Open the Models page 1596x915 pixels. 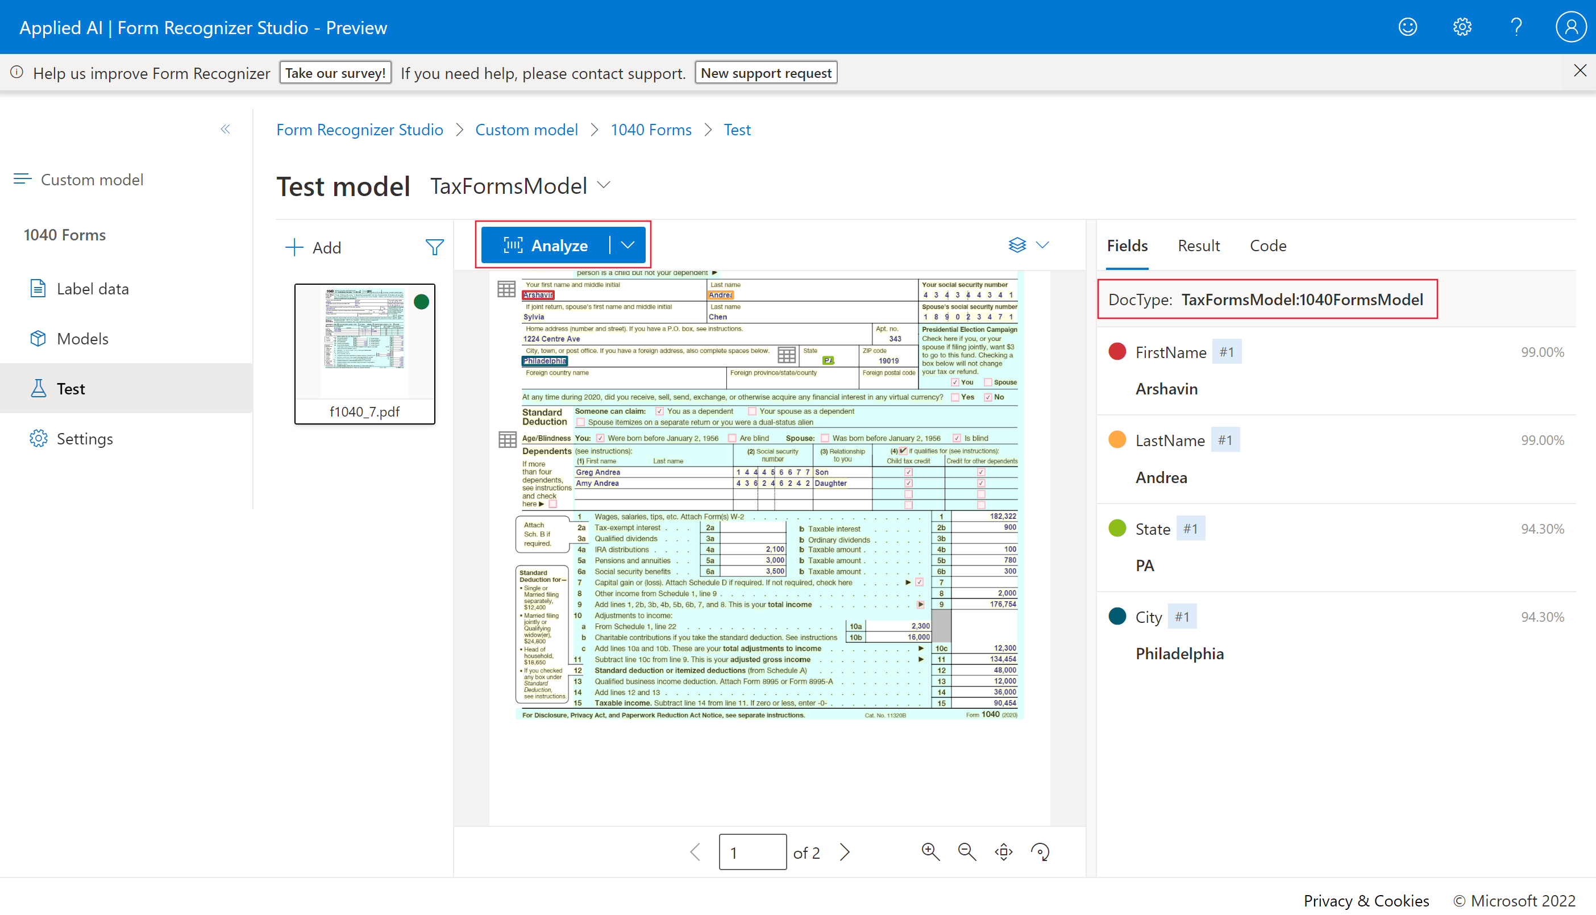pyautogui.click(x=69, y=339)
